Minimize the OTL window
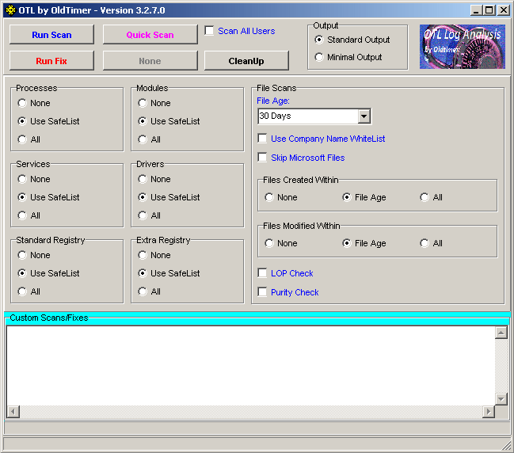 476,10
